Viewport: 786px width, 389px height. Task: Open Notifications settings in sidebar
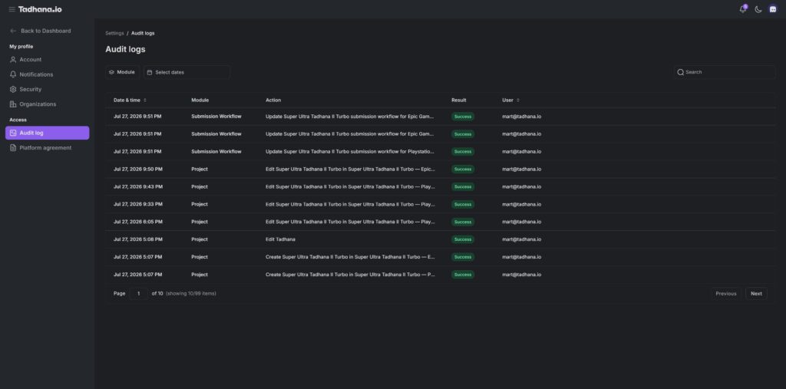tap(47, 74)
